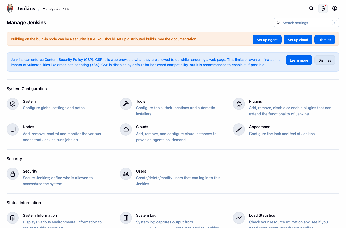The image size is (346, 228).
Task: Click Learn more about CSP
Action: point(299,60)
